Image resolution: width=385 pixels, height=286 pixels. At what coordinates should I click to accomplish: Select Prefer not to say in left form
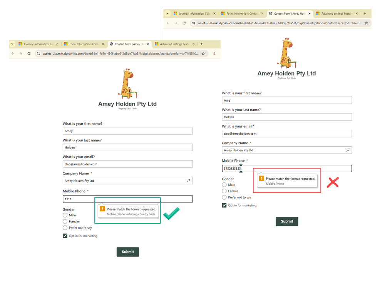click(65, 228)
